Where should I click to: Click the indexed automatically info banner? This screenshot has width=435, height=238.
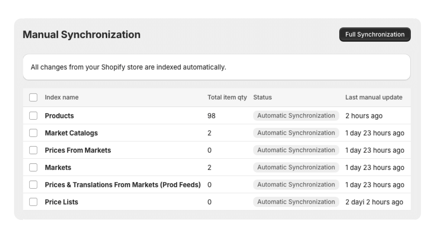(217, 67)
